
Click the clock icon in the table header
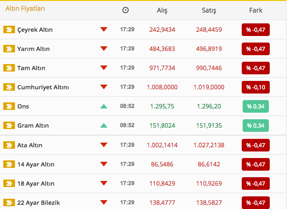(x=125, y=10)
